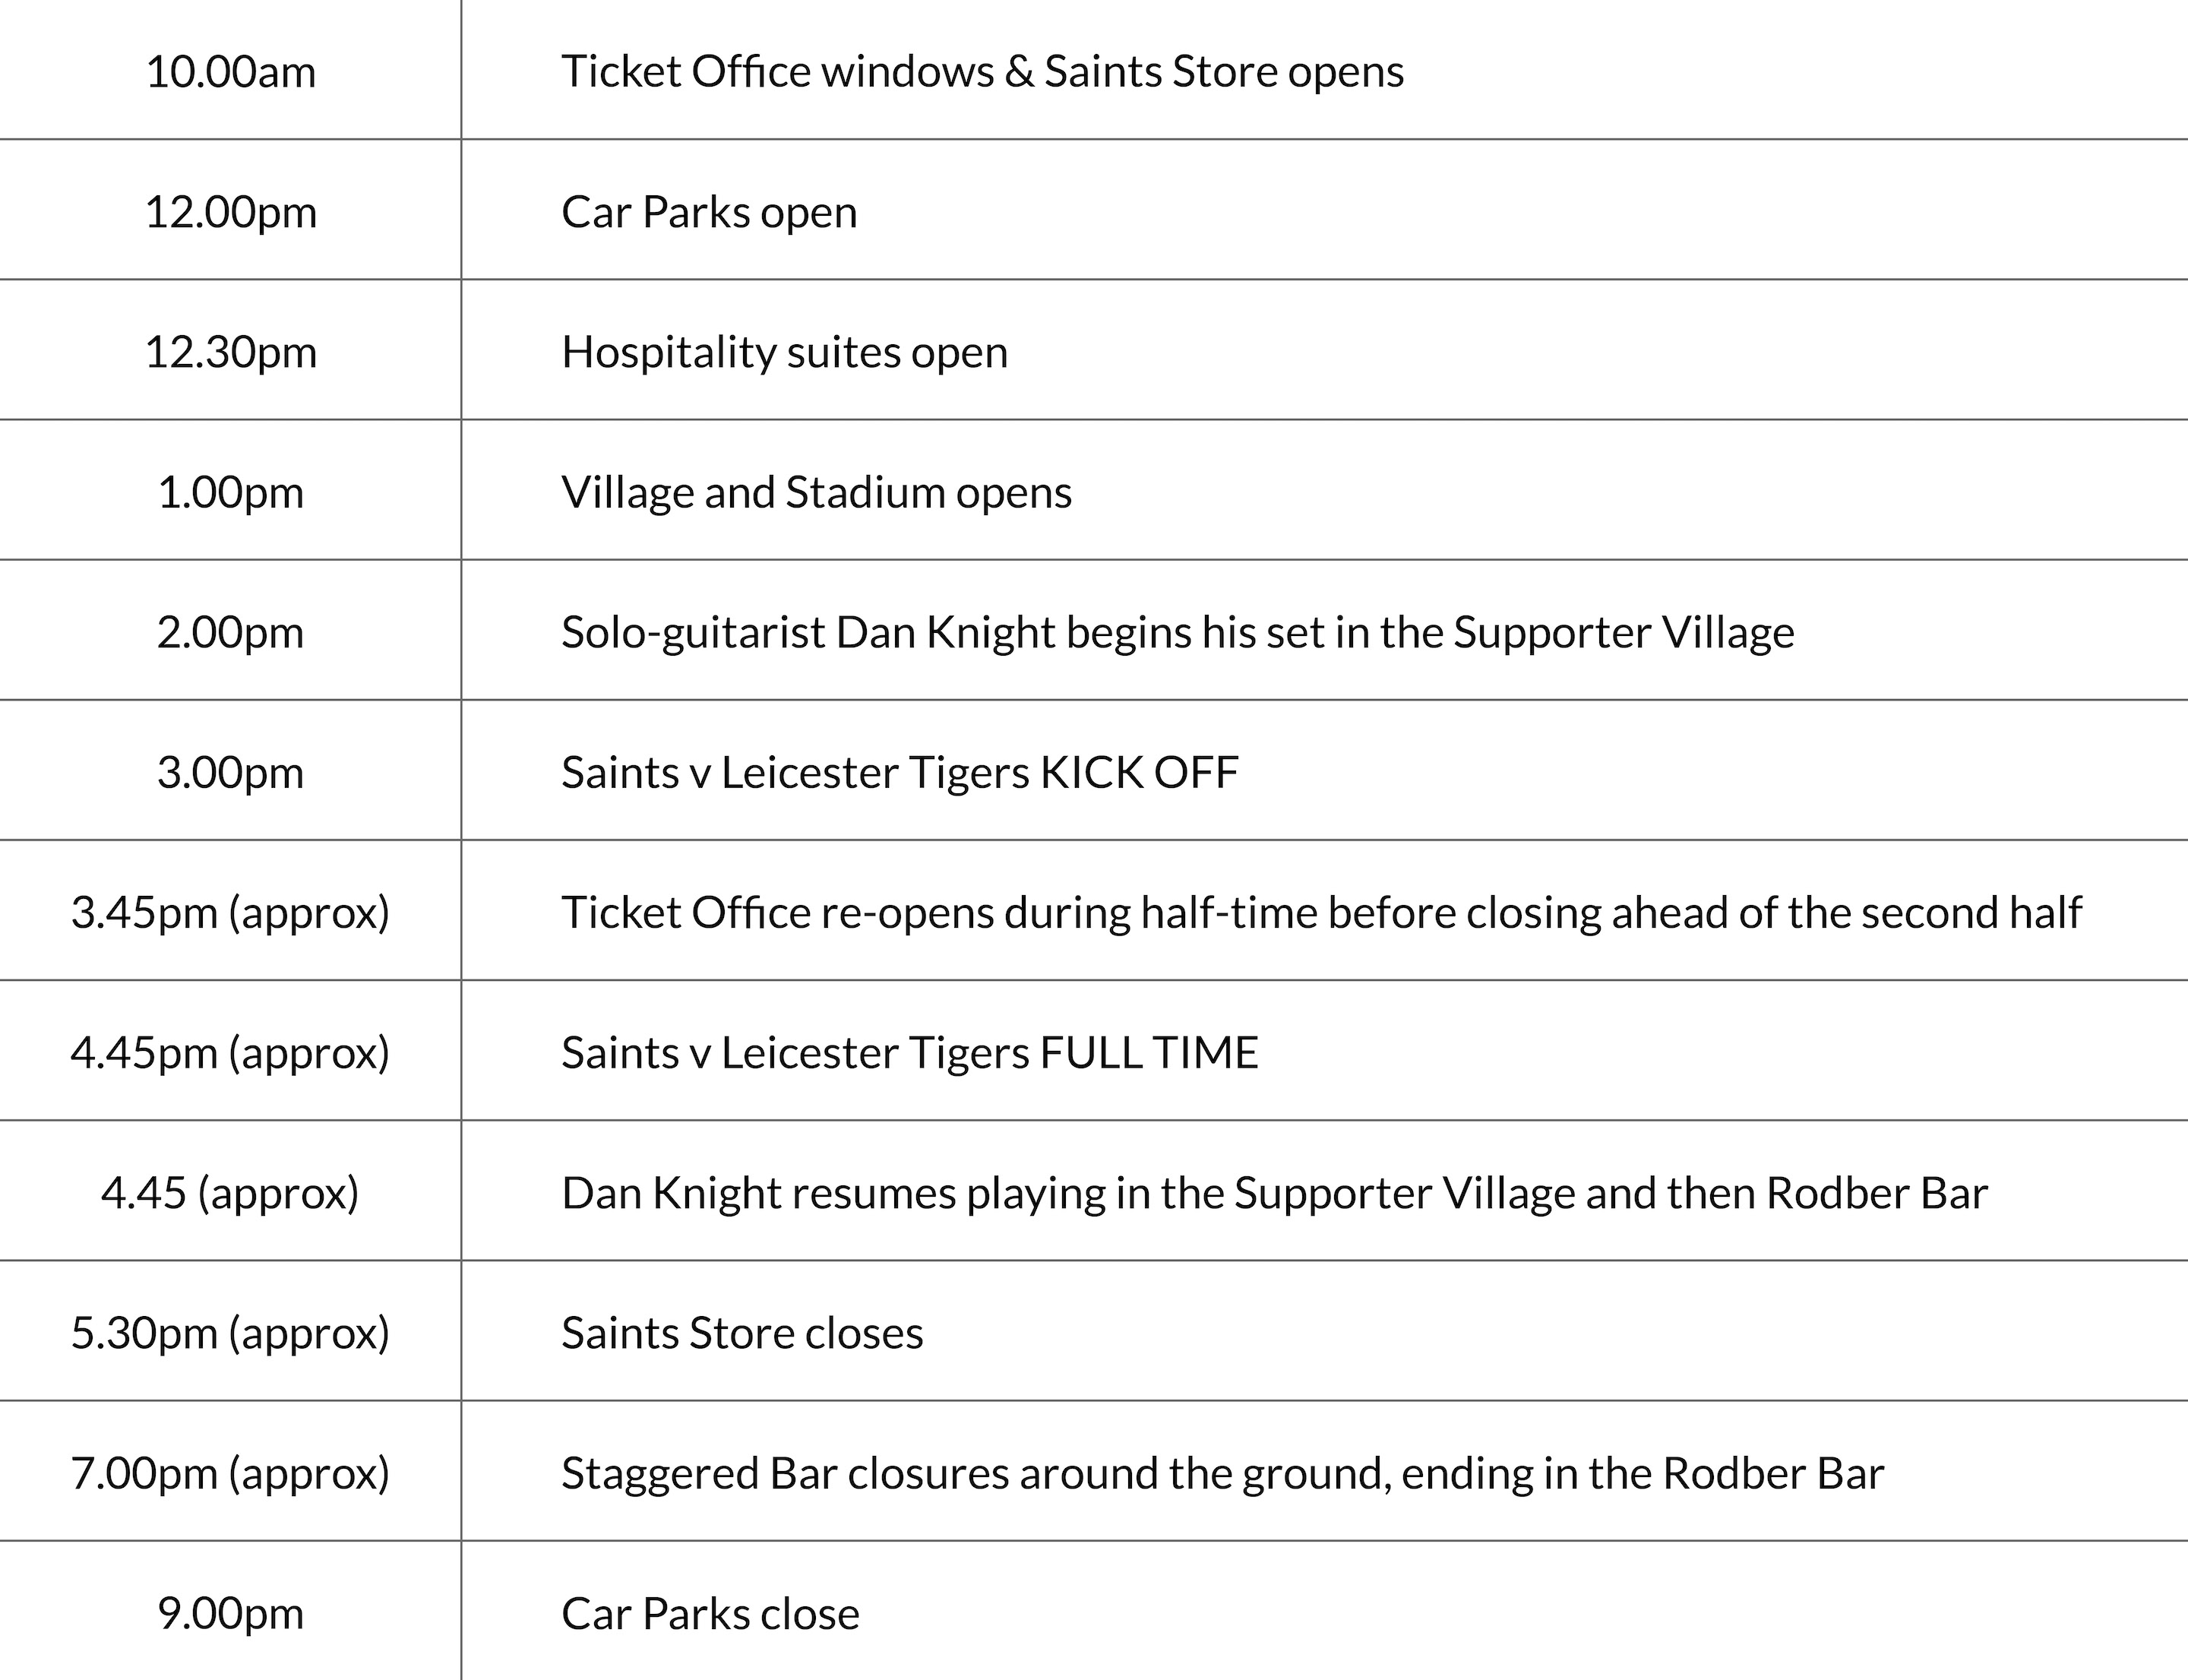2188x1680 pixels.
Task: Click the 3.45pm (approx) time cell
Action: point(230,912)
